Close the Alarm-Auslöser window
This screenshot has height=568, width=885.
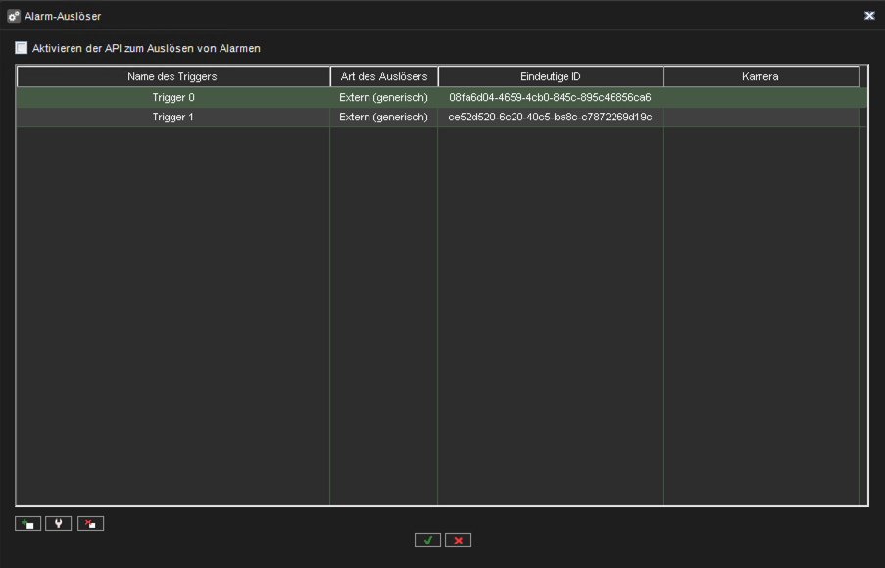[x=868, y=15]
